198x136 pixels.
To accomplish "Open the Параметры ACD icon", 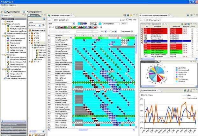I will (8, 76).
